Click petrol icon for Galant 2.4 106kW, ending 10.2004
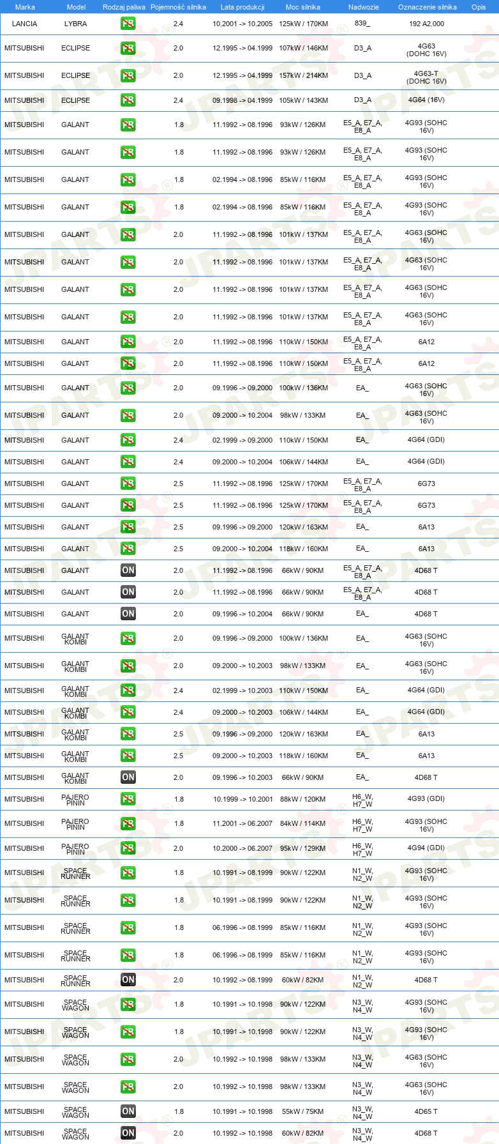The height and width of the screenshot is (1144, 499). (128, 462)
